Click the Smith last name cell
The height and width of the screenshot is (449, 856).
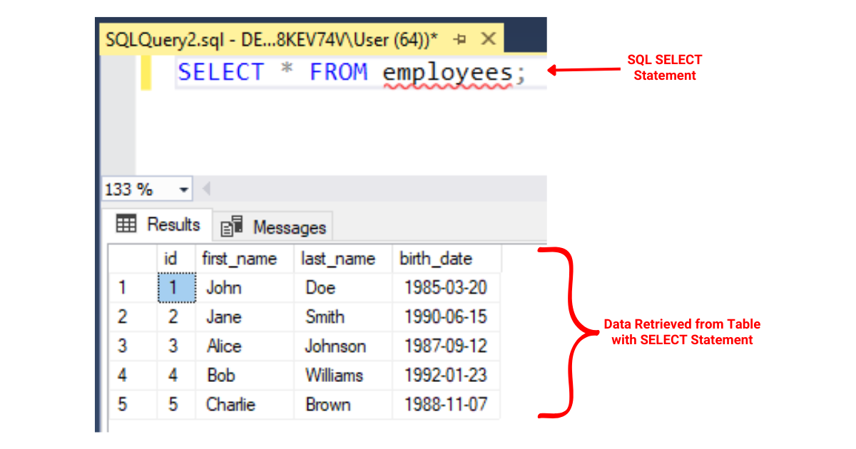tap(343, 317)
